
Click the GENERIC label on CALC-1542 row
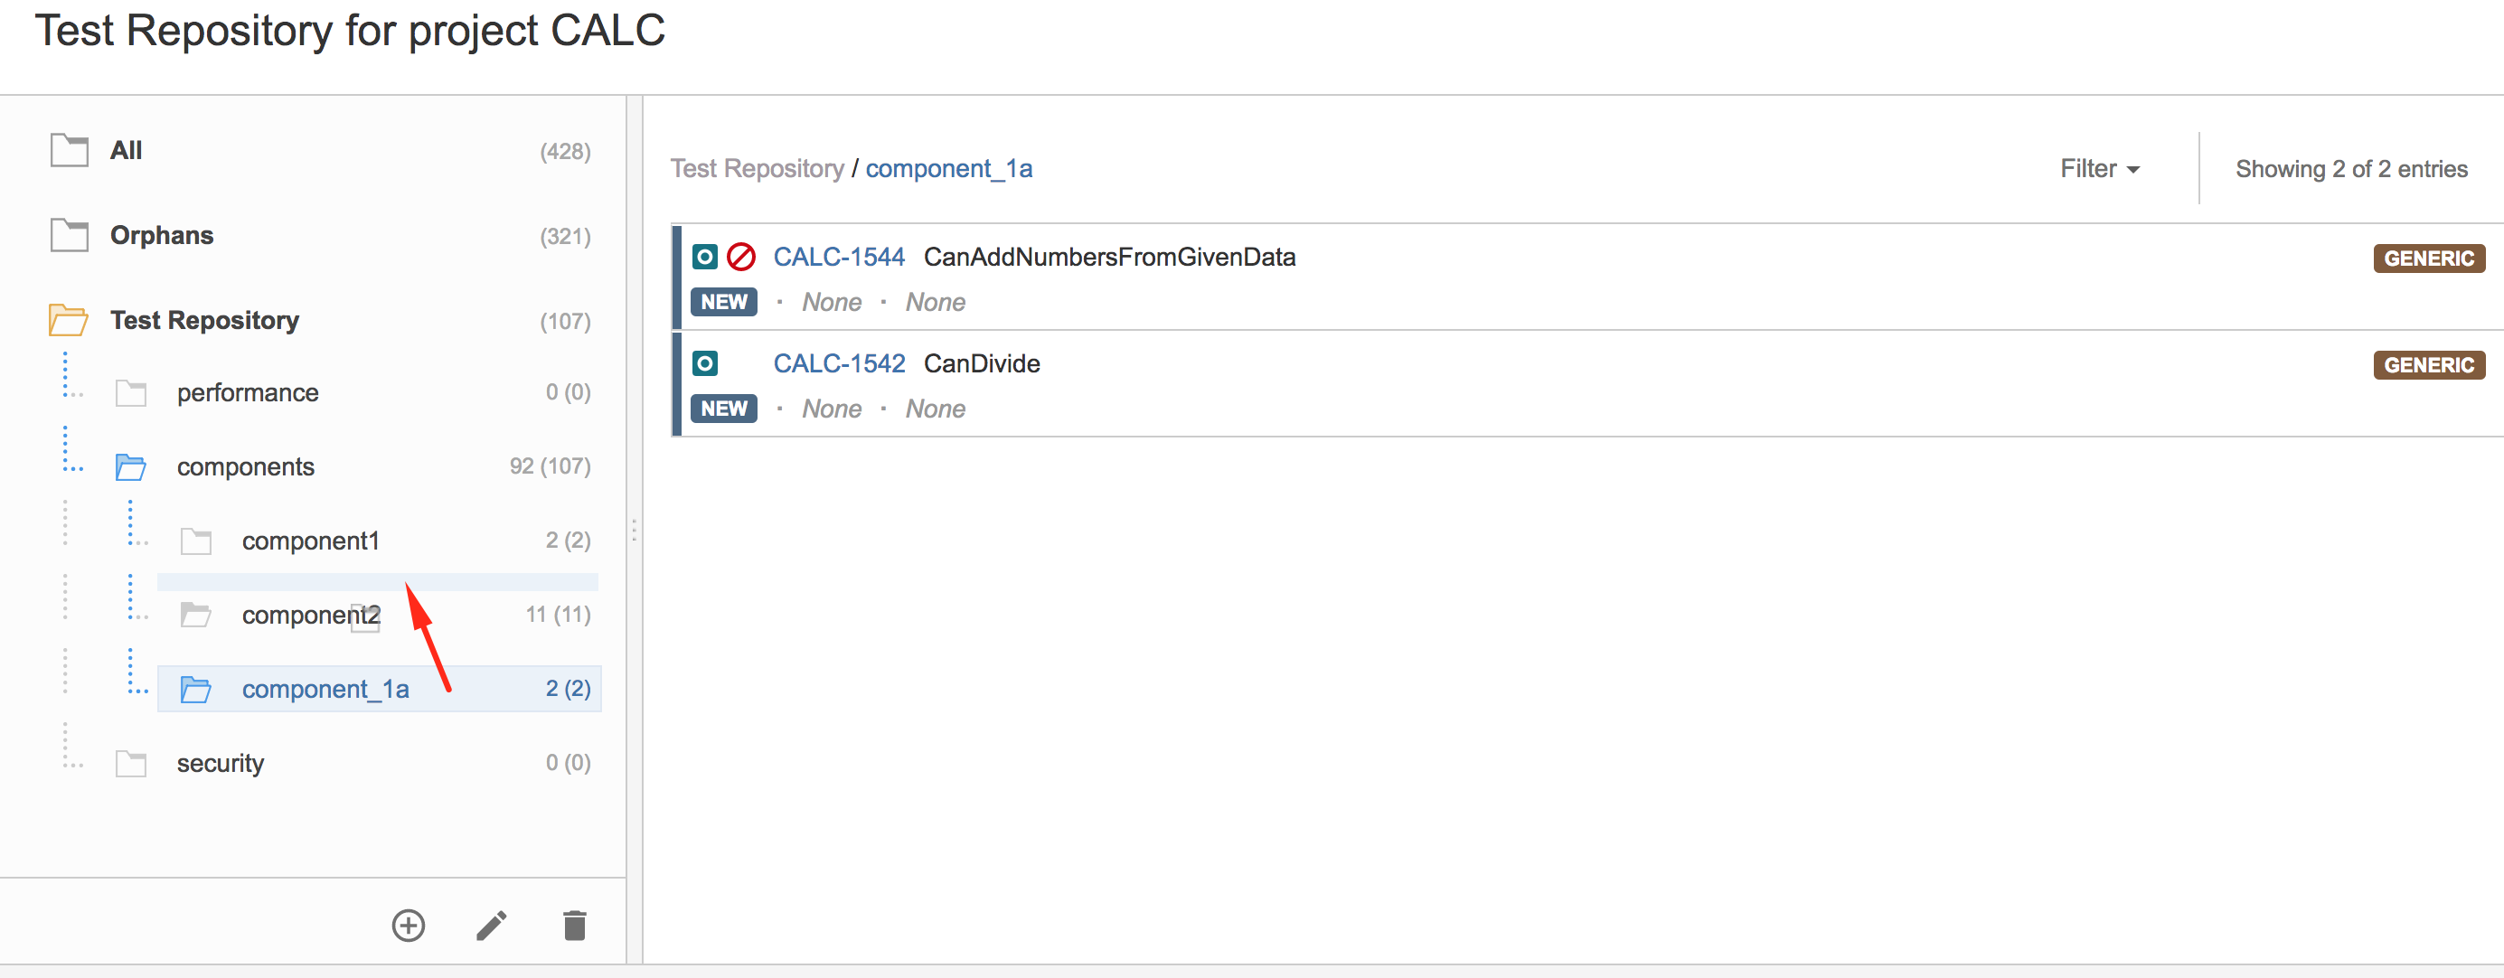(2429, 365)
